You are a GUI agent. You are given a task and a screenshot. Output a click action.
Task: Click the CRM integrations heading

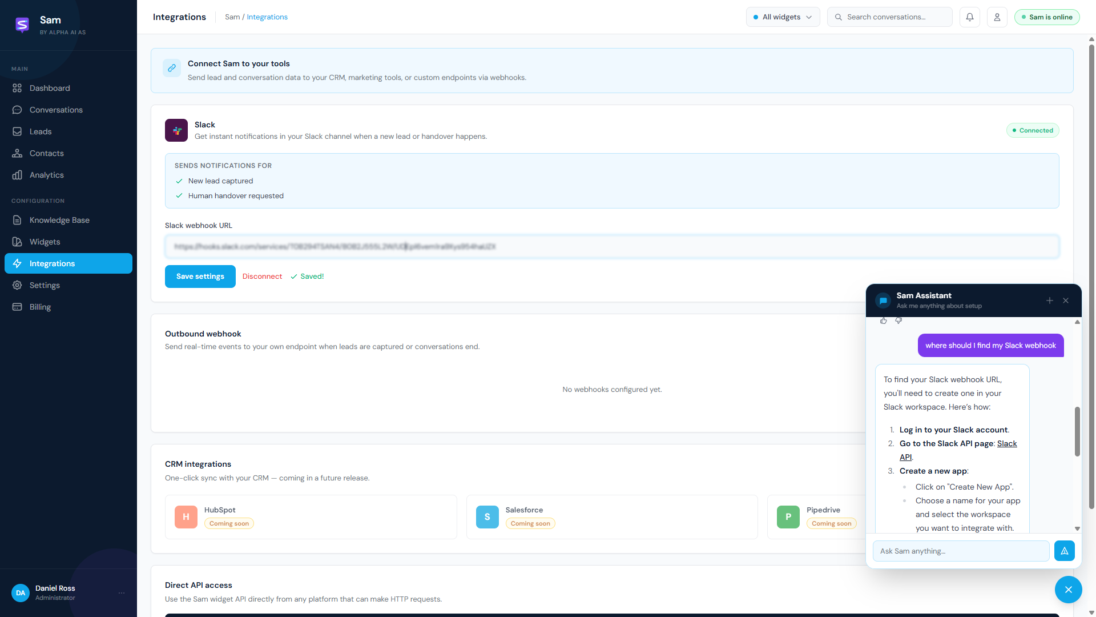198,464
